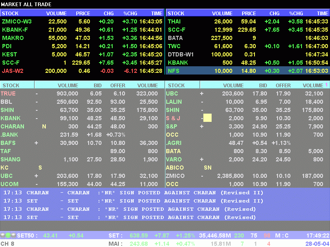
Task: Click the yellow square marker beside S & J
Action: [x=207, y=118]
